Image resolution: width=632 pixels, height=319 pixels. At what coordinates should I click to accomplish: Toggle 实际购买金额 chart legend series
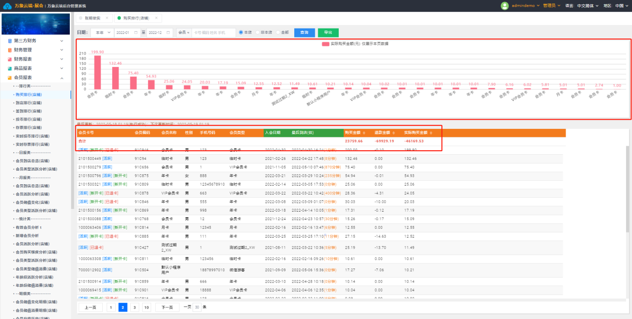(x=355, y=44)
